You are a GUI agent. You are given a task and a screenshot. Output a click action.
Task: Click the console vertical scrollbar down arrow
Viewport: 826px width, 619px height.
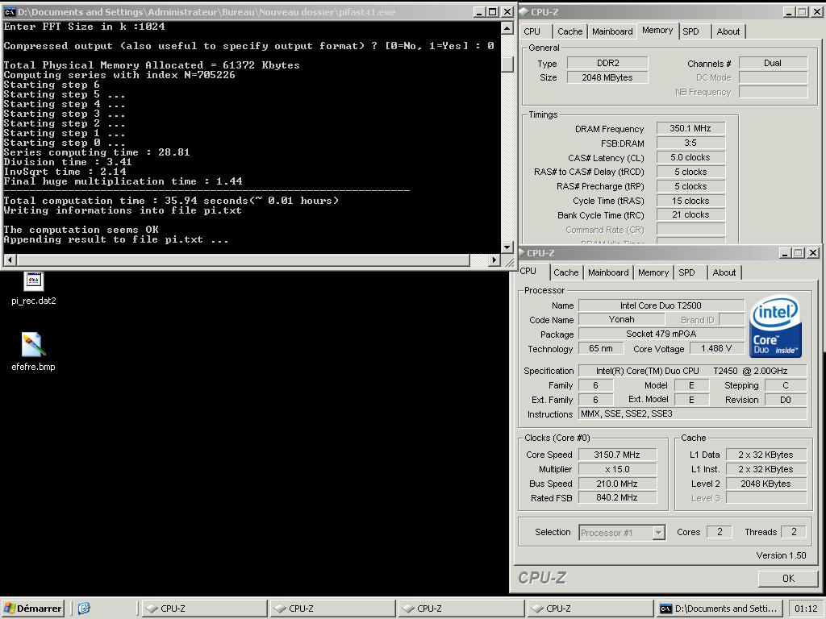[x=507, y=247]
